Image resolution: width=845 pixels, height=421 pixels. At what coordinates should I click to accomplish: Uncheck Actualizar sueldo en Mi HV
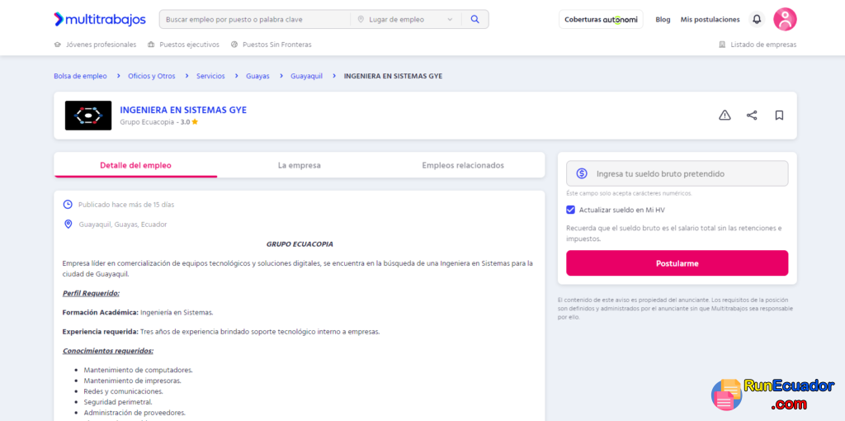click(571, 210)
